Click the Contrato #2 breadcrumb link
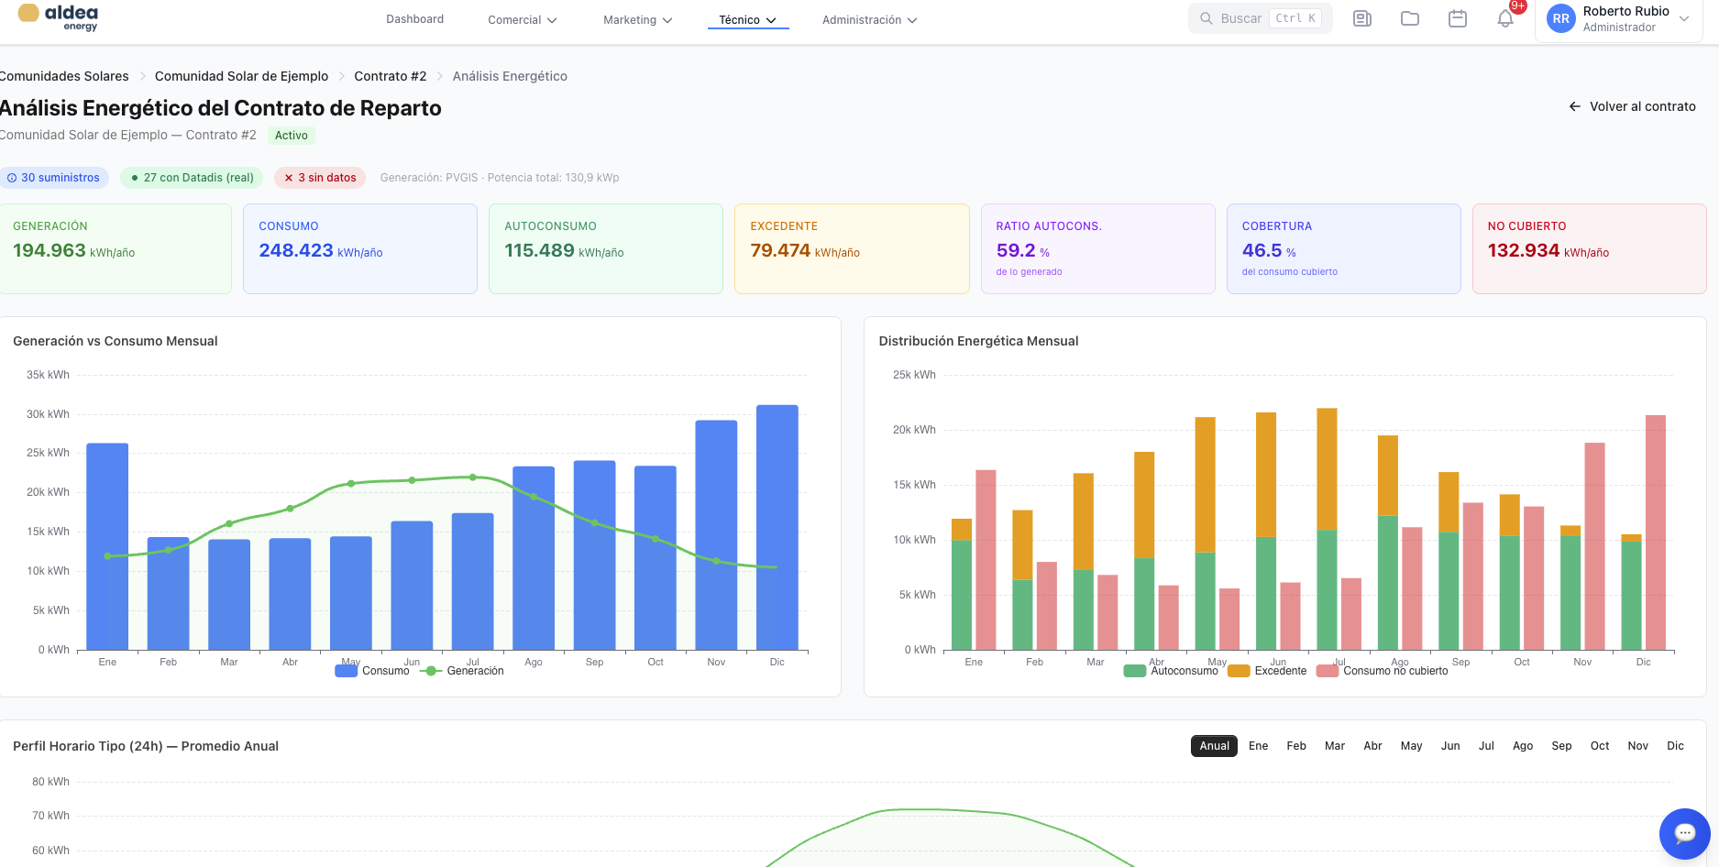The width and height of the screenshot is (1719, 867). pyautogui.click(x=390, y=76)
